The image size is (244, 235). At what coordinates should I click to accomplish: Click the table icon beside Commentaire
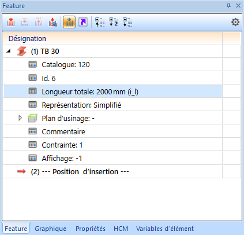click(x=32, y=131)
